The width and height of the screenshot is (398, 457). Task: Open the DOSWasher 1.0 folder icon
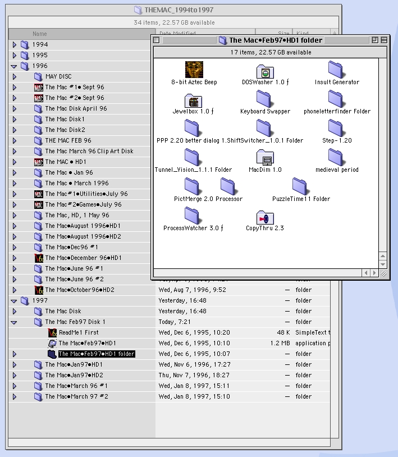[x=265, y=71]
